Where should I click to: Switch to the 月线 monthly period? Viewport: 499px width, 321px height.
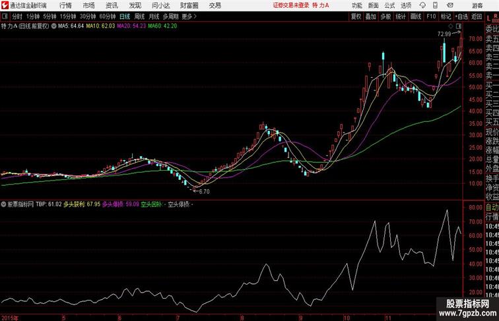[154, 16]
